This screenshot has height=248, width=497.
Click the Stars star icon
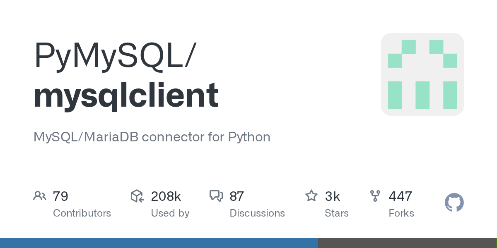click(311, 196)
